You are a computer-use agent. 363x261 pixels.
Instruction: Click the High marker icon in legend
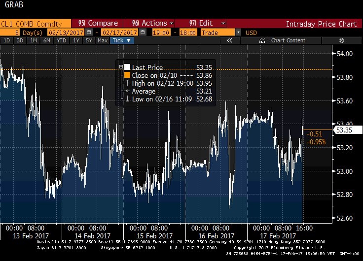tap(127, 83)
